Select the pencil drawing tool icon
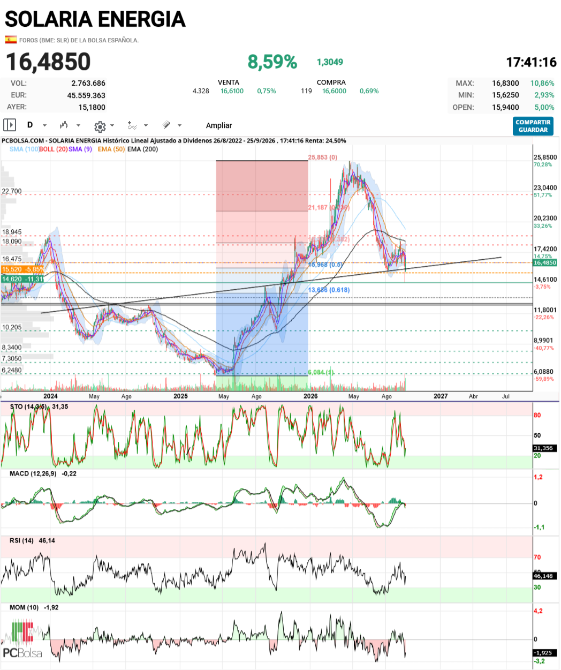The width and height of the screenshot is (561, 670). (166, 125)
